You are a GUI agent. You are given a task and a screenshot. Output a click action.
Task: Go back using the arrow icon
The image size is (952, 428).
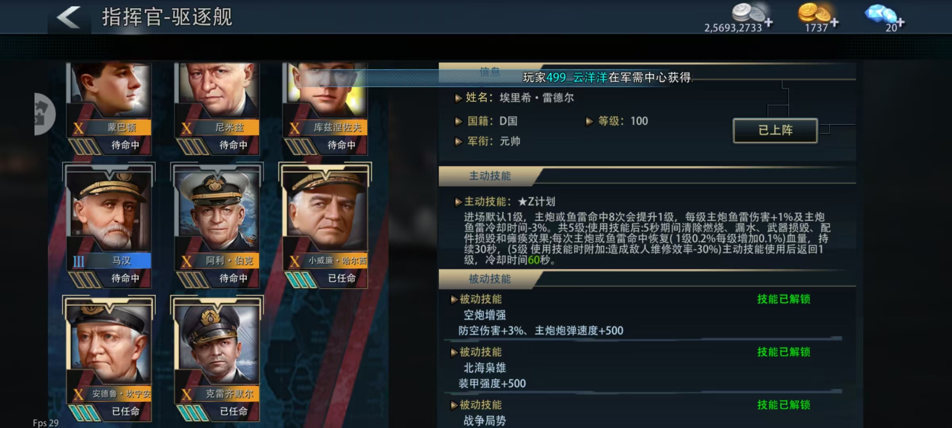(69, 17)
